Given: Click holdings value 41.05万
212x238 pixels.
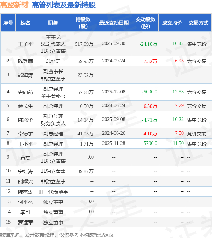Looking at the screenshot, I should click(x=85, y=133).
